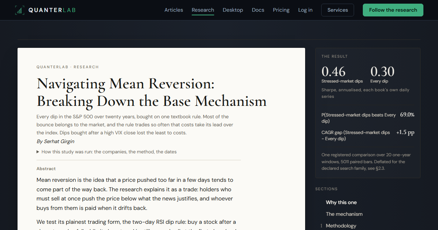The width and height of the screenshot is (438, 230).
Task: Click the 'Every dip' label under 0.30
Action: click(379, 81)
